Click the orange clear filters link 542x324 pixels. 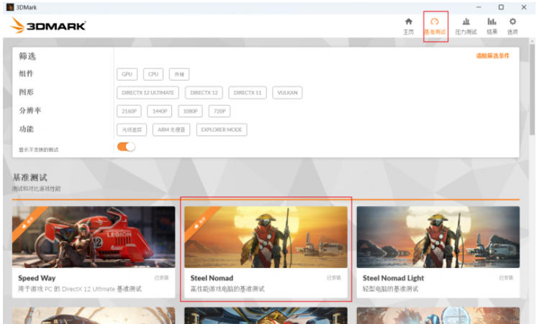point(492,55)
